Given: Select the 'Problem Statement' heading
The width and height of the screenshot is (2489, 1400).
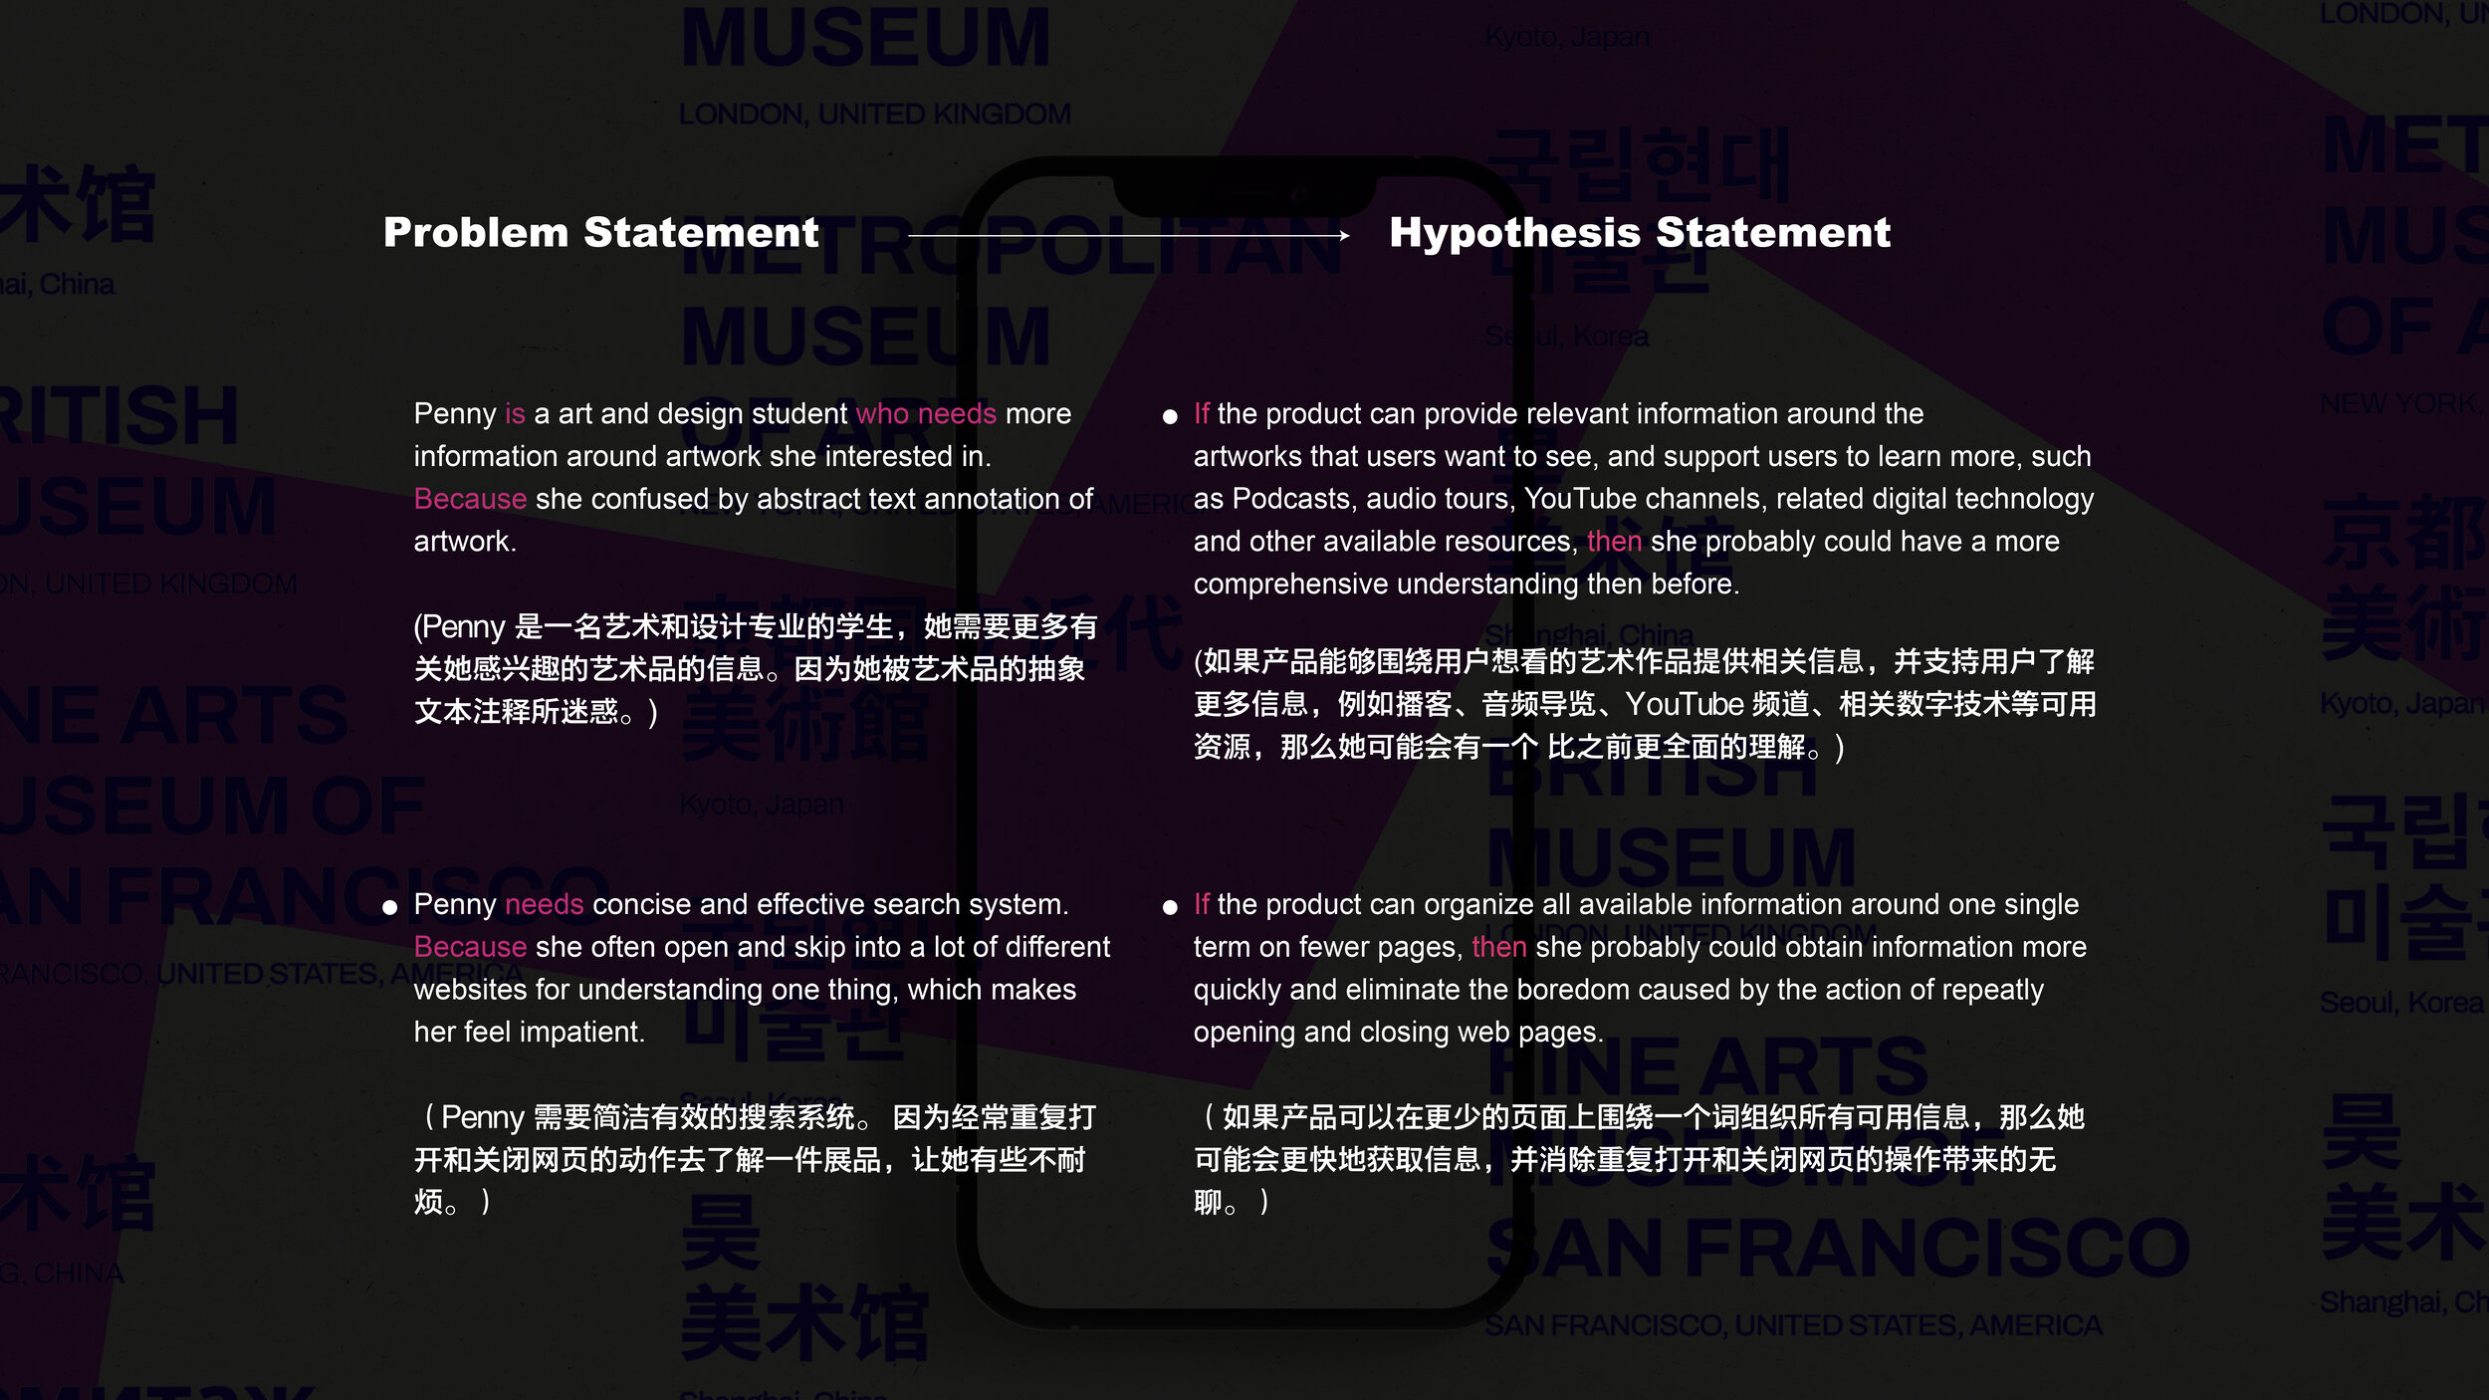Looking at the screenshot, I should coord(600,233).
